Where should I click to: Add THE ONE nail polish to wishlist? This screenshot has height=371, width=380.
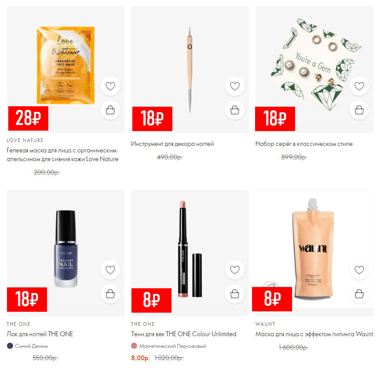point(110,270)
